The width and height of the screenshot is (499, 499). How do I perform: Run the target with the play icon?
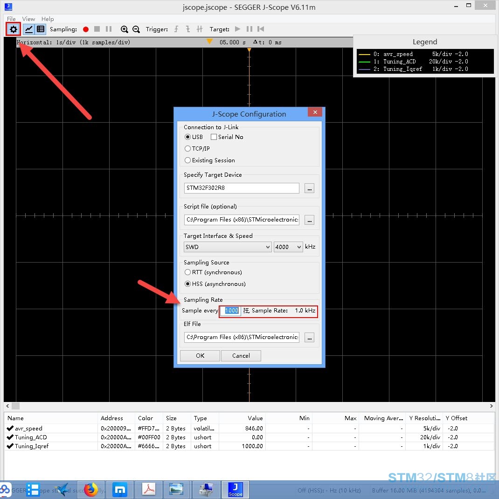tap(237, 29)
